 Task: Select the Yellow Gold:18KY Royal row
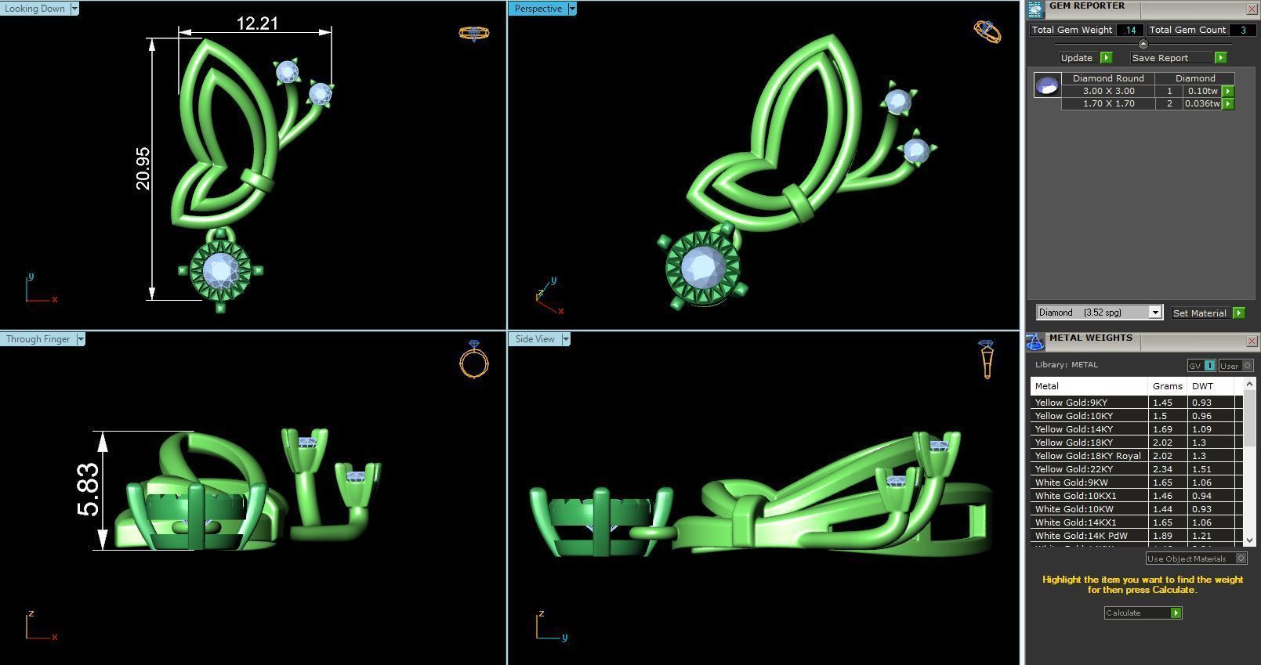point(1136,456)
